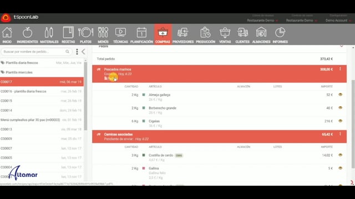The image size is (355, 199).
Task: Open the Almacenes section
Action: [261, 35]
